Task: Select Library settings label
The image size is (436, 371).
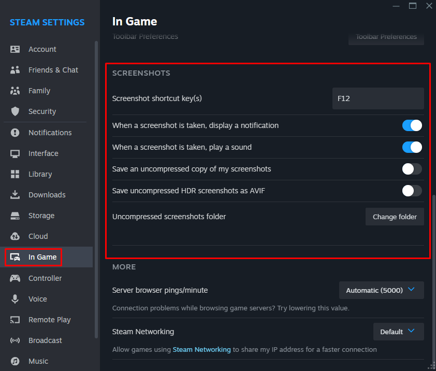Action: tap(40, 174)
